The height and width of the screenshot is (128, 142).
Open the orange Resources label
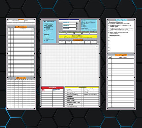tap(21, 27)
